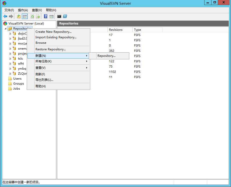Select Browse in the context menu
Viewport: 231px width, 187px height.
coord(58,43)
